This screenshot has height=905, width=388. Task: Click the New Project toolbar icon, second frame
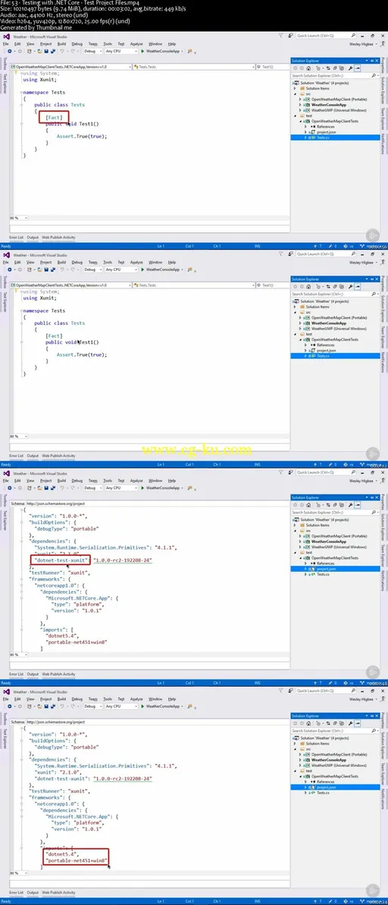coord(29,269)
